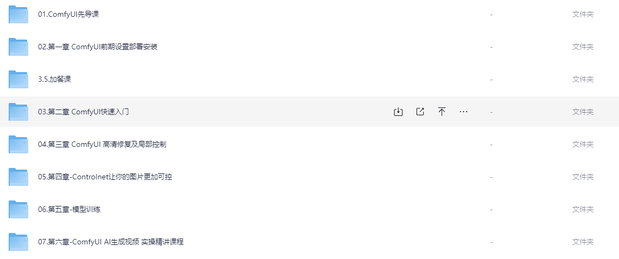Open 04.第三章 ComfyUI 高清修复及局部控制
The height and width of the screenshot is (259, 619).
point(102,144)
